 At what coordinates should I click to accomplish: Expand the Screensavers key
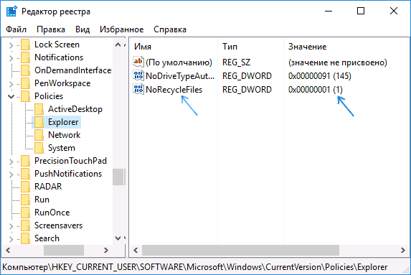click(11, 226)
